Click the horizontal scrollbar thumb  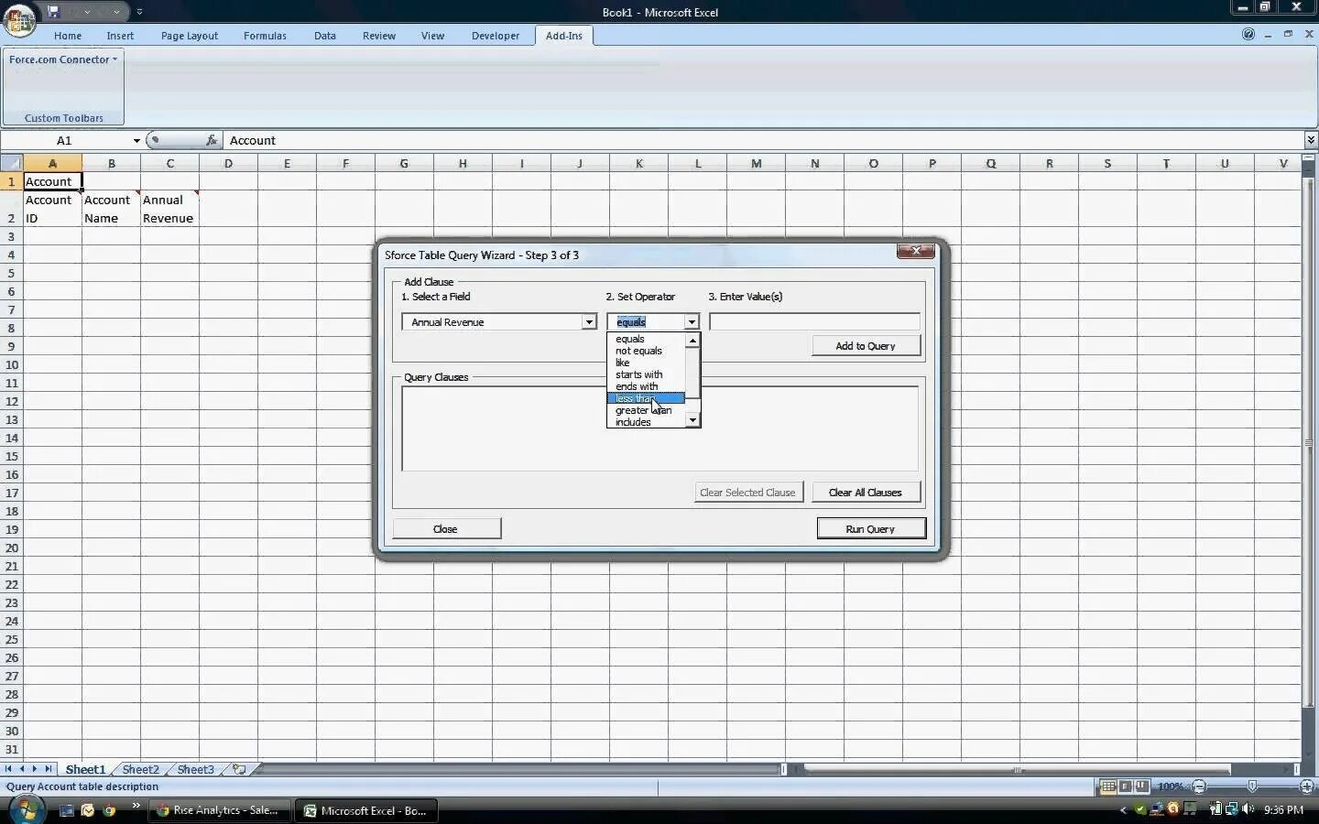1017,769
